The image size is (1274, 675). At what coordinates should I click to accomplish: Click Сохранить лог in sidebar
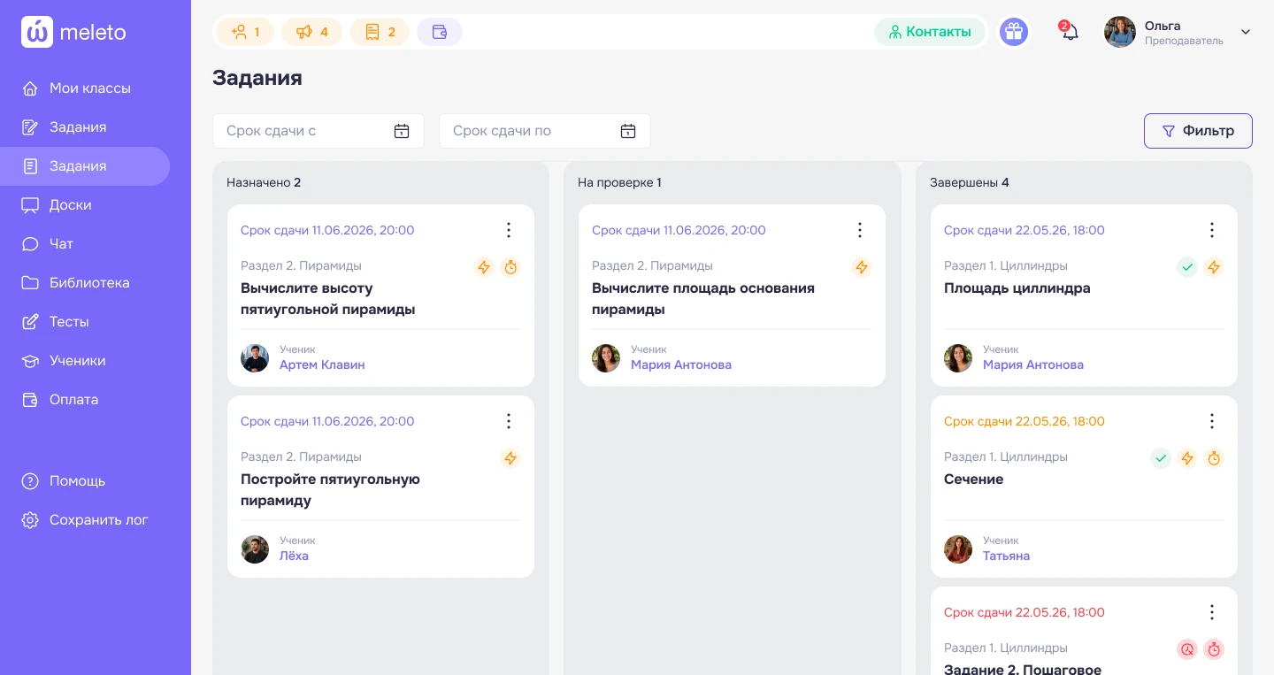point(85,520)
